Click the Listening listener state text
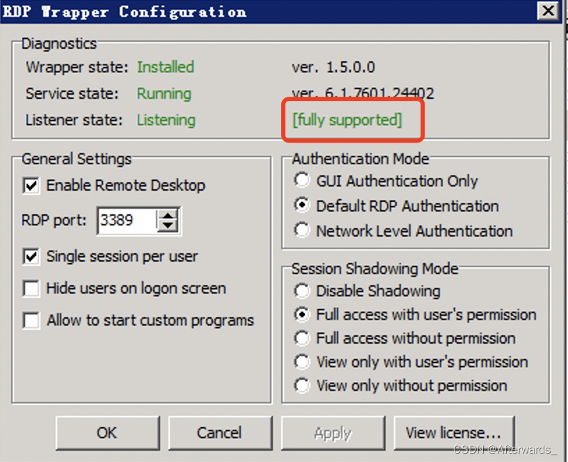Screen dimensions: 568x462 166,120
